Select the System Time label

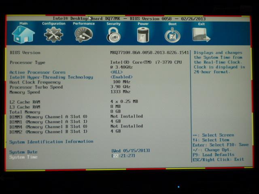pyautogui.click(x=23, y=157)
